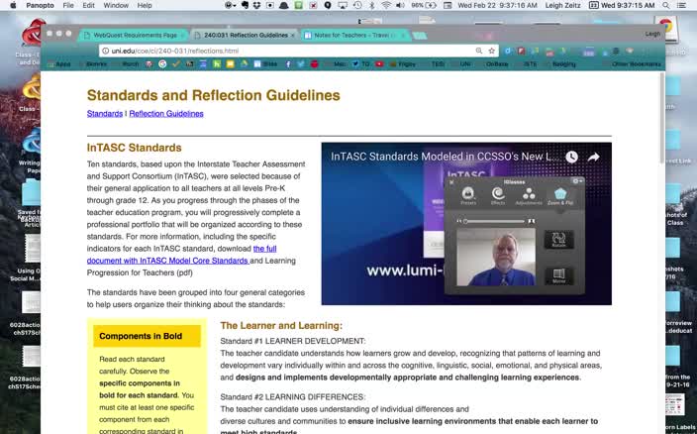The height and width of the screenshot is (434, 697).
Task: Open iGlasses Effects panel
Action: [498, 196]
